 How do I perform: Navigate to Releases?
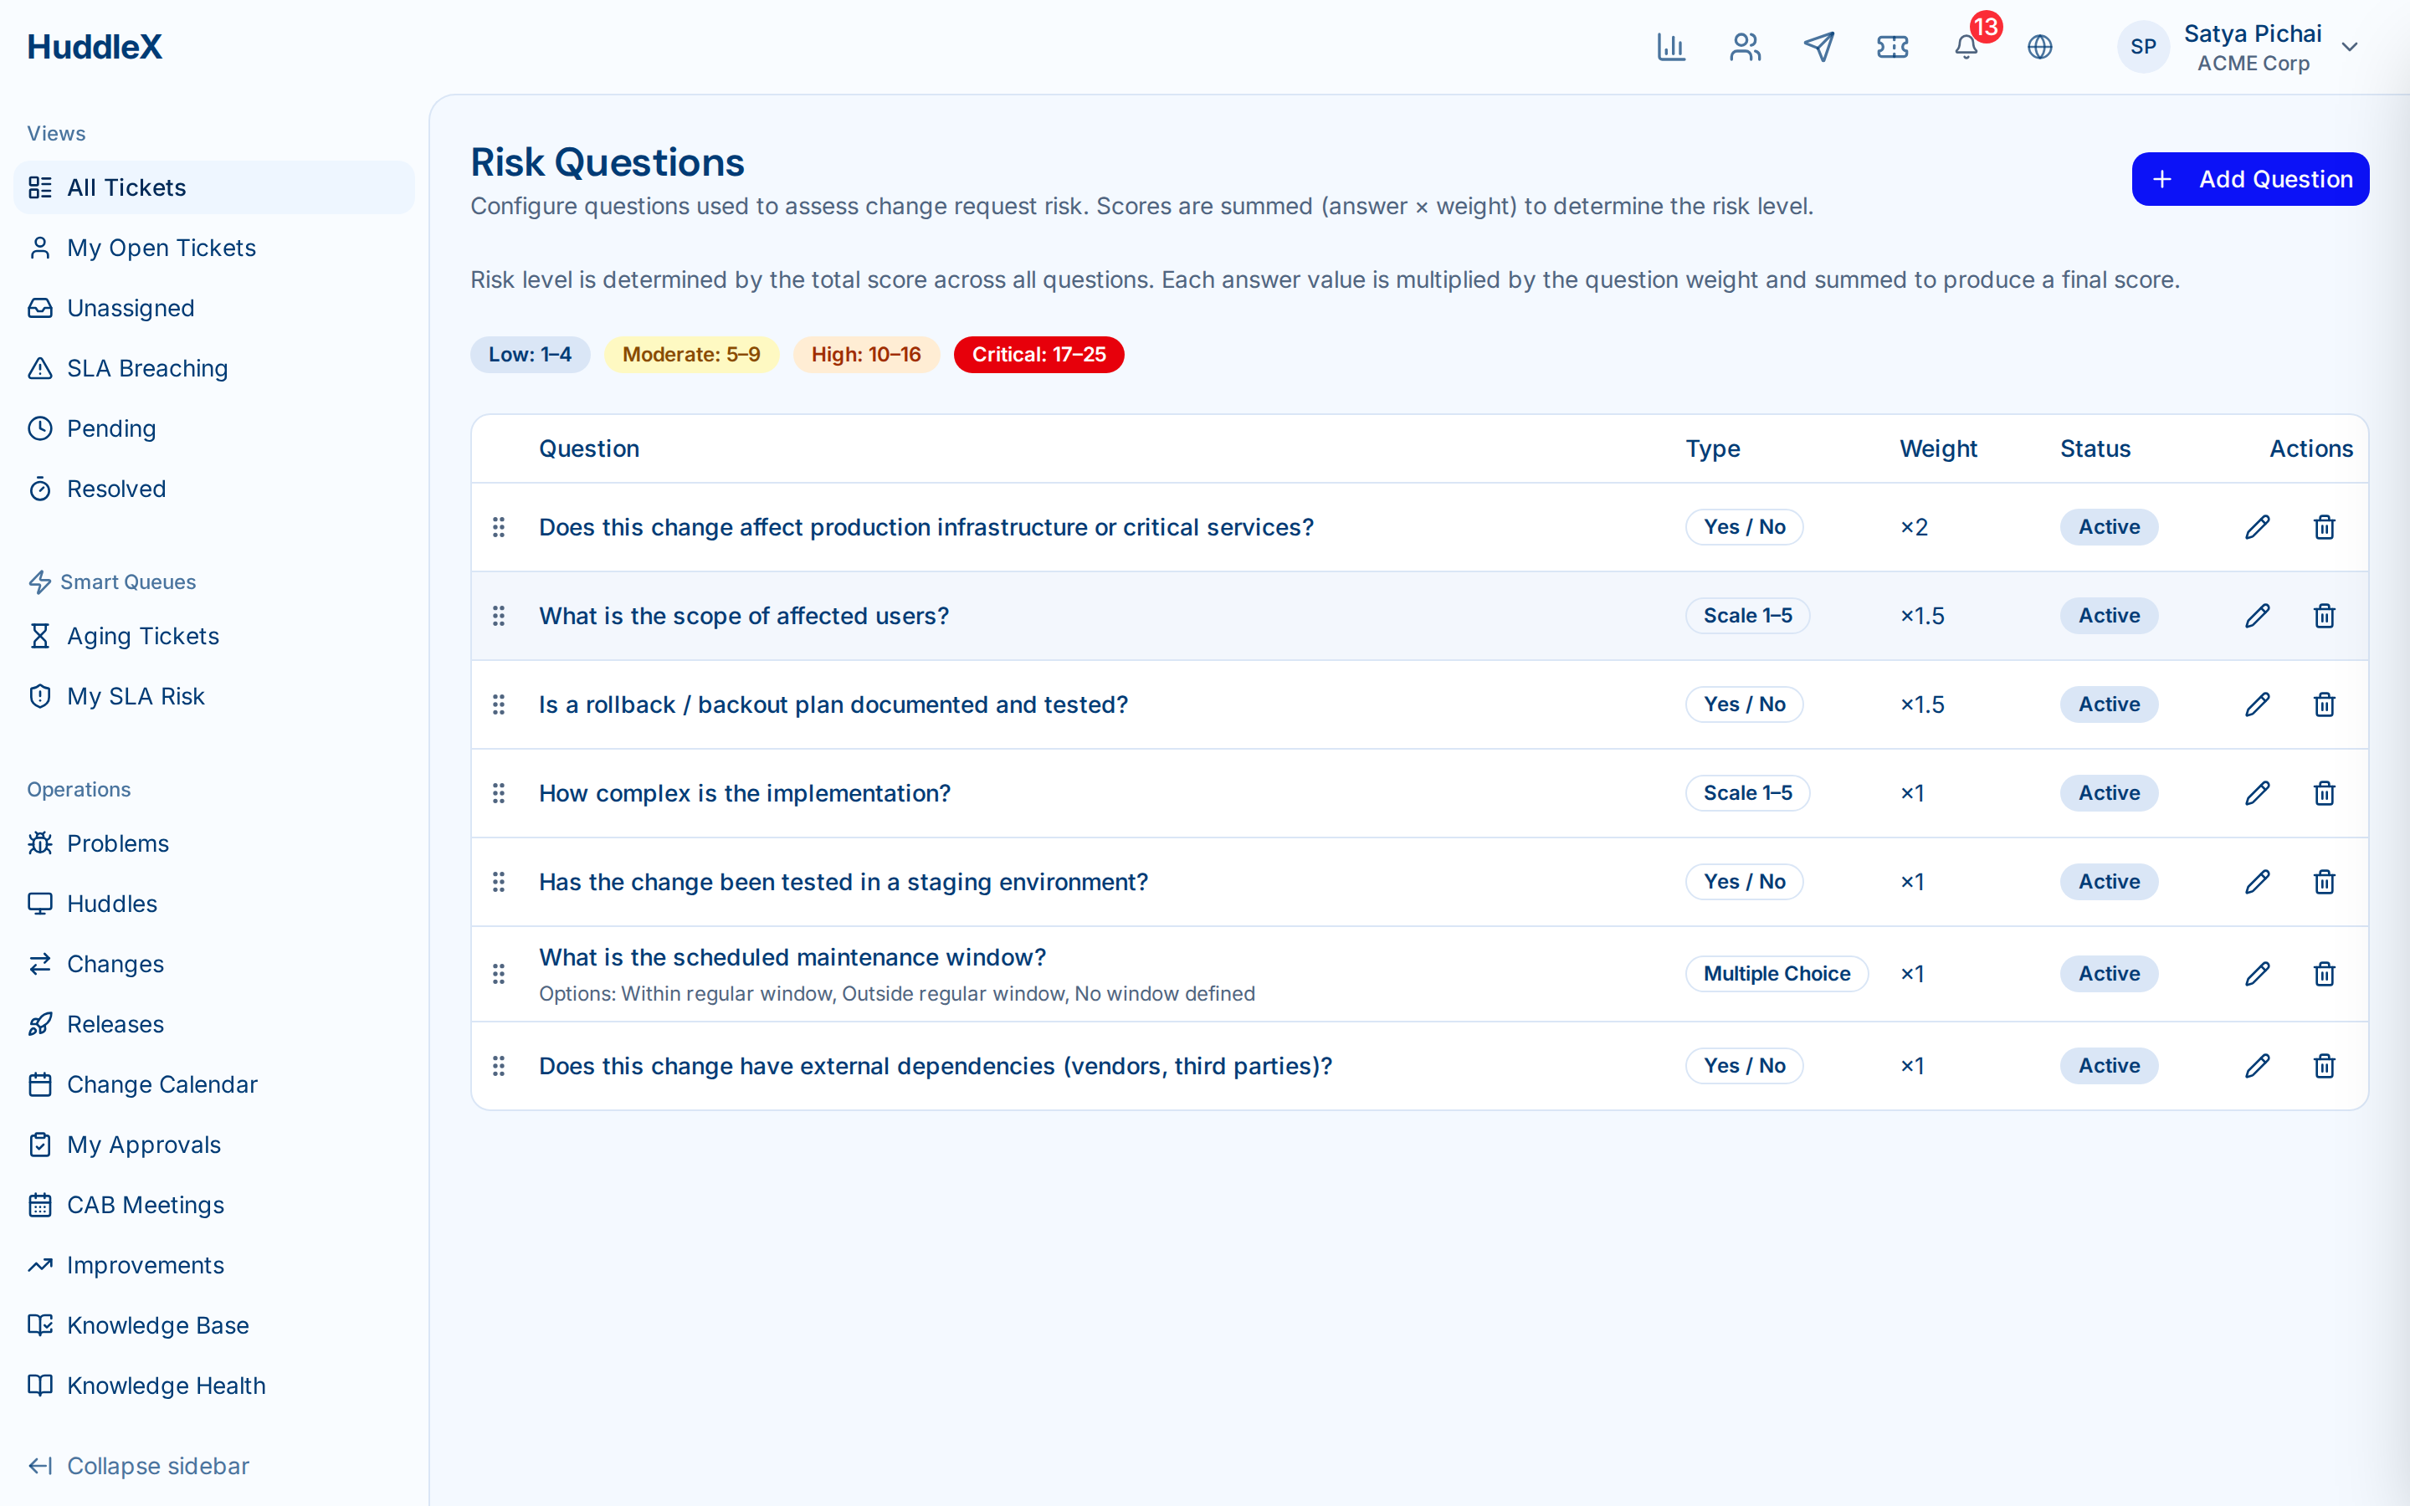[x=214, y=1024]
